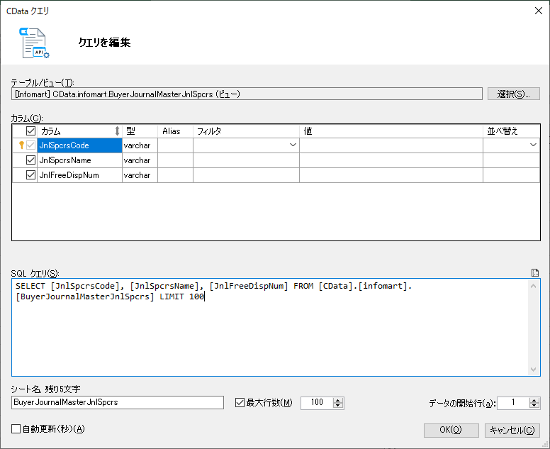The image size is (550, 449).
Task: Click the Alias cell for JnlSpcrsName
Action: (x=175, y=160)
